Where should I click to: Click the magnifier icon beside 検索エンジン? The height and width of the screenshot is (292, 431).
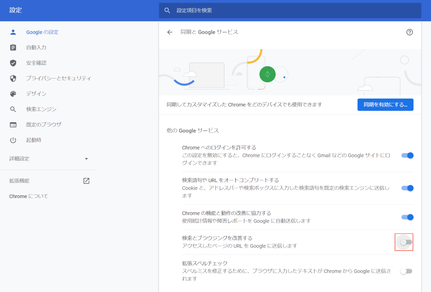tap(13, 109)
